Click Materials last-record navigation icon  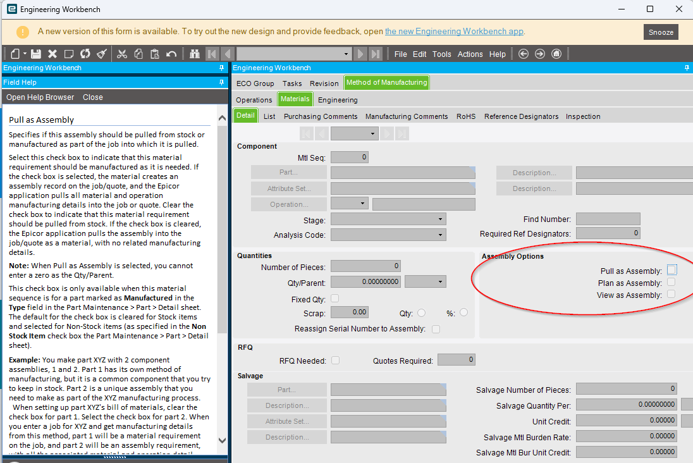[x=402, y=133]
